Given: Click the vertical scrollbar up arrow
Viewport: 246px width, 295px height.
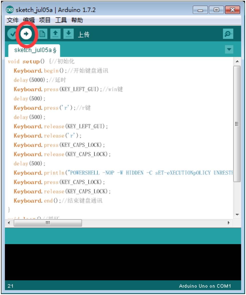Looking at the screenshot, I should point(237,61).
